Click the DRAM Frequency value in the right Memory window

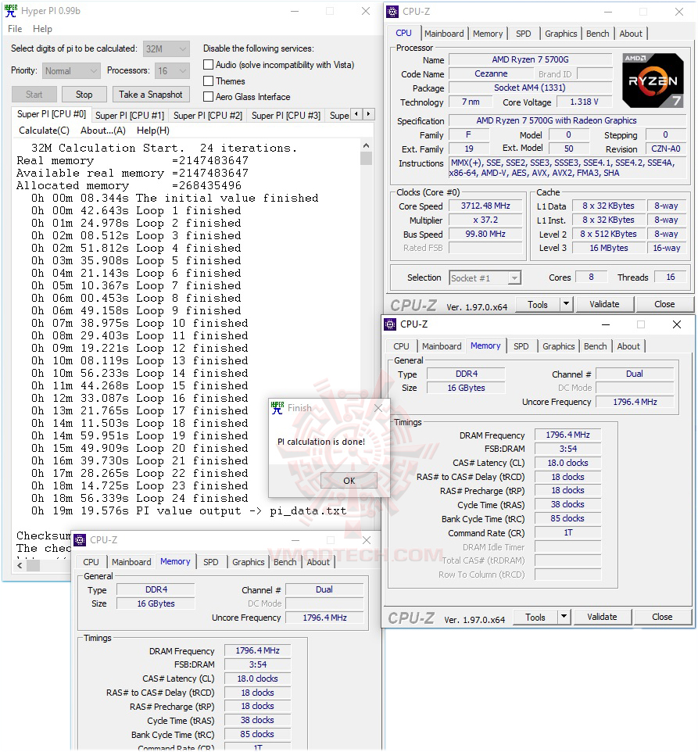pyautogui.click(x=567, y=435)
